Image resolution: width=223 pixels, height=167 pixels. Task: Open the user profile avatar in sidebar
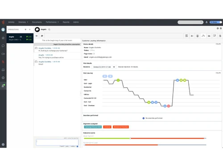3,29
